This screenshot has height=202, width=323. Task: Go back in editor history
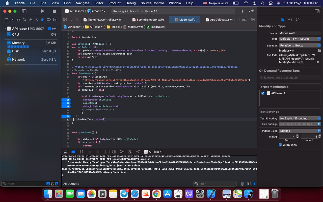[71, 19]
